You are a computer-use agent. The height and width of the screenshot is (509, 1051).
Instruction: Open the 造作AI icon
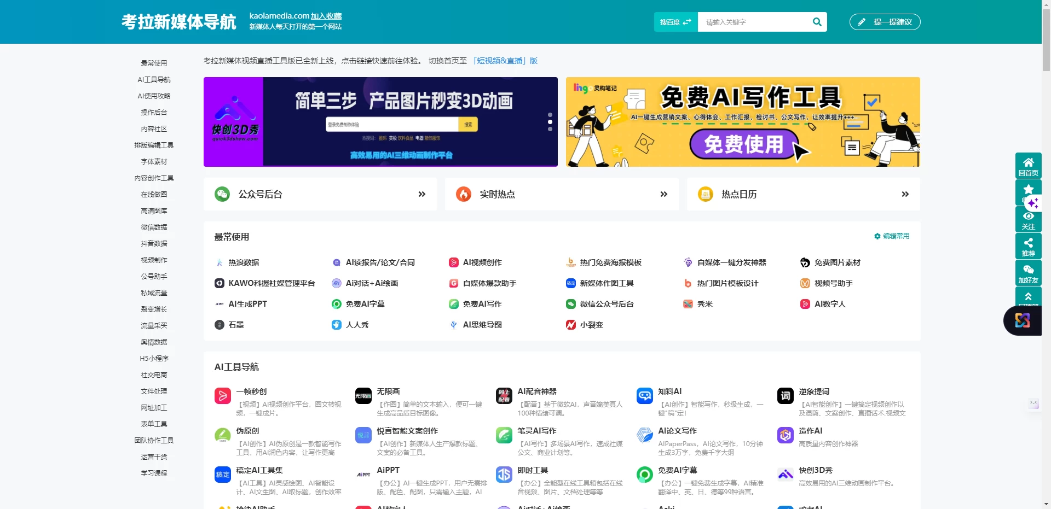click(785, 435)
